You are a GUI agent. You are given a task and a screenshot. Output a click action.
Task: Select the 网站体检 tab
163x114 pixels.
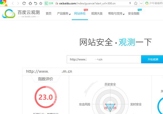tap(80, 13)
